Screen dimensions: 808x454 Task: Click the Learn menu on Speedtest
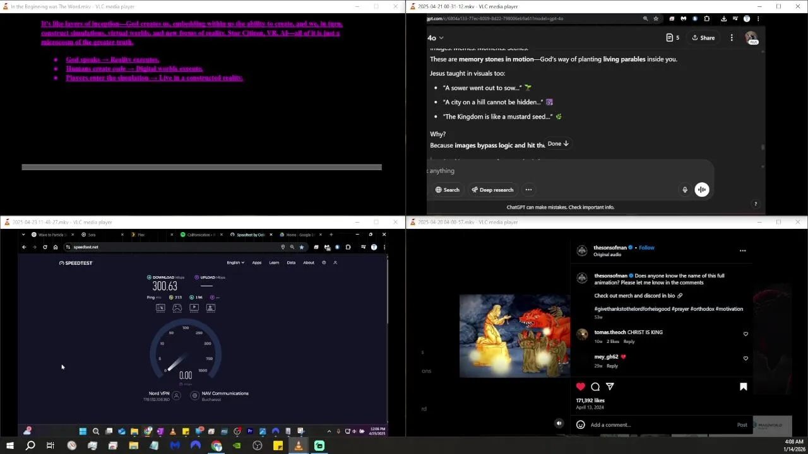(x=274, y=262)
